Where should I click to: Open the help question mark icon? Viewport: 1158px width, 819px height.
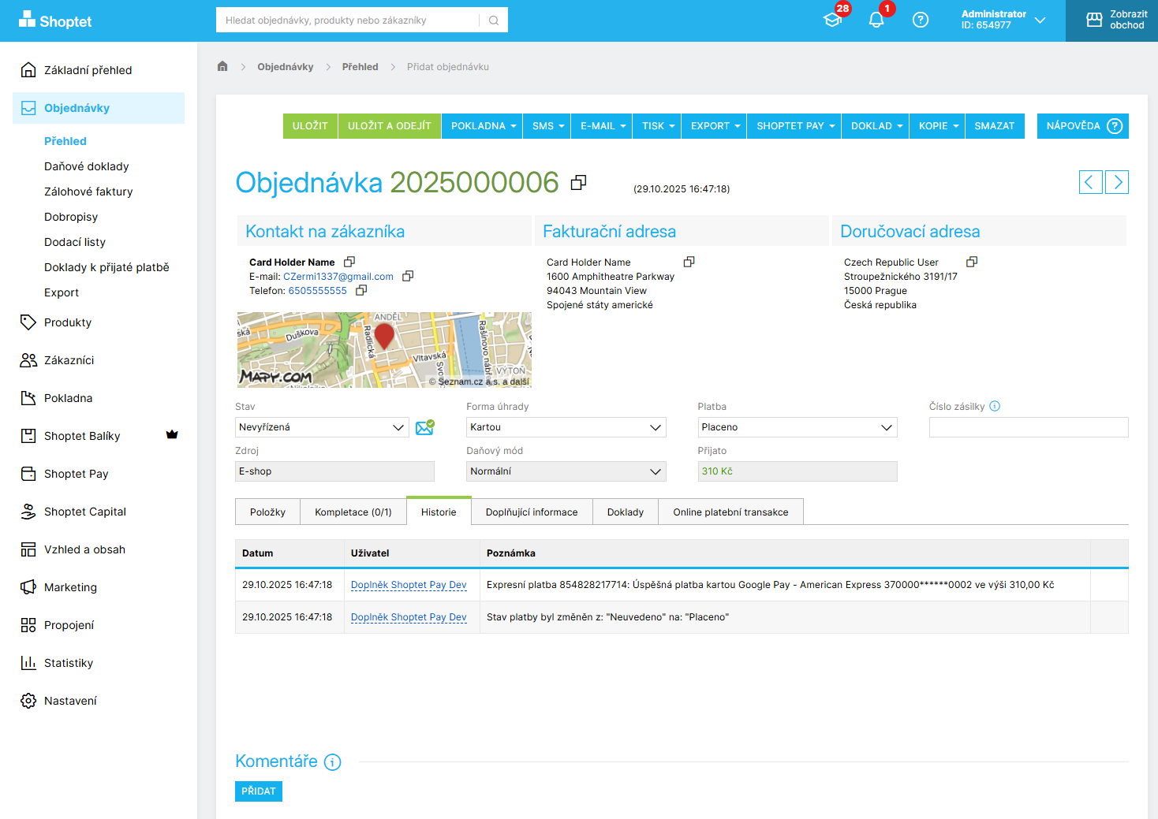point(920,20)
